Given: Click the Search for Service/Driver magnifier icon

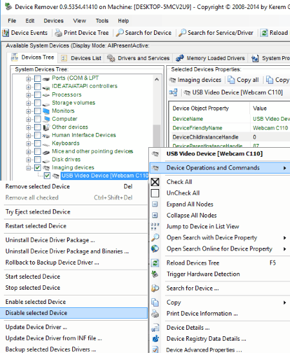Looking at the screenshot, I should (x=182, y=33).
